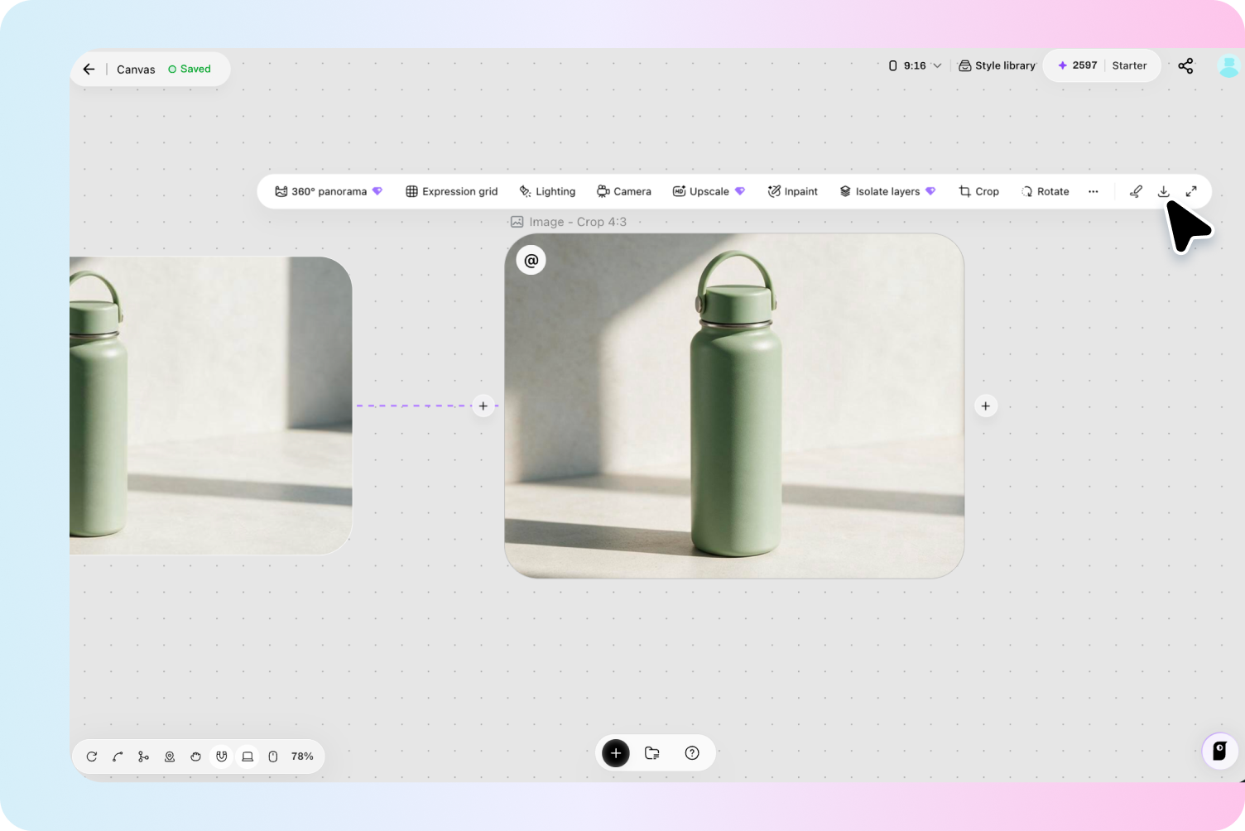The width and height of the screenshot is (1245, 831).
Task: Open the help question mark
Action: click(x=692, y=753)
